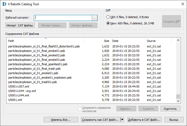
Task: Toggle the preserve catalog hierarchy checkbox
Action: click(x=80, y=109)
